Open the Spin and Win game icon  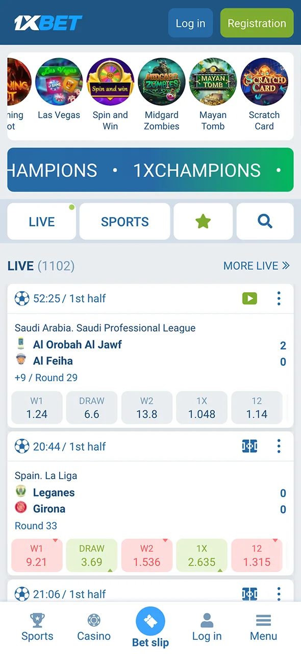[x=110, y=82]
